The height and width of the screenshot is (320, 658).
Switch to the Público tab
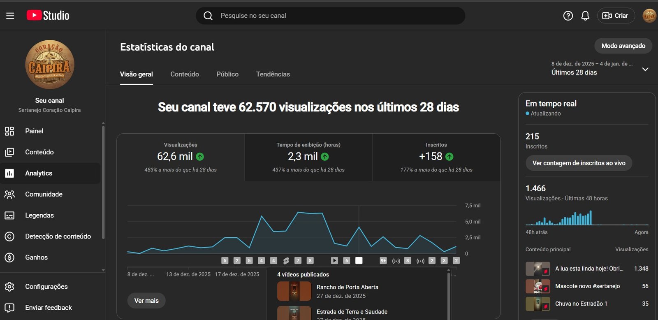pyautogui.click(x=227, y=74)
